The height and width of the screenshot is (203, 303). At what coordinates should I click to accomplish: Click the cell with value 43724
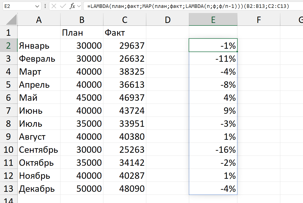tap(125, 110)
